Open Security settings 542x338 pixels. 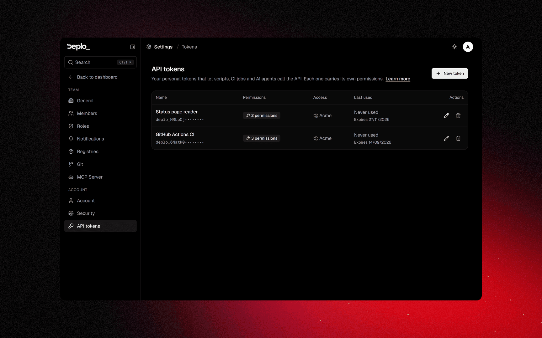(100, 213)
